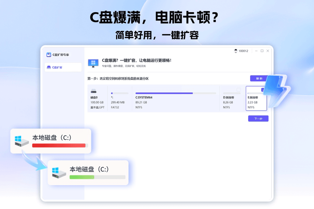Minimize the C盘扩容专家 window
This screenshot has width=314, height=209.
256,51
